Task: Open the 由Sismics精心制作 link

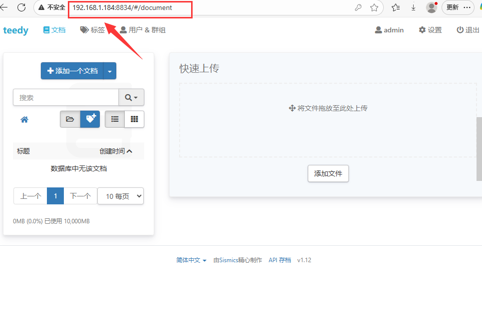Action: [x=238, y=260]
